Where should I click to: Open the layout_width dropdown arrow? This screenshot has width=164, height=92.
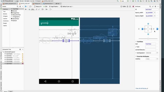coord(155,13)
